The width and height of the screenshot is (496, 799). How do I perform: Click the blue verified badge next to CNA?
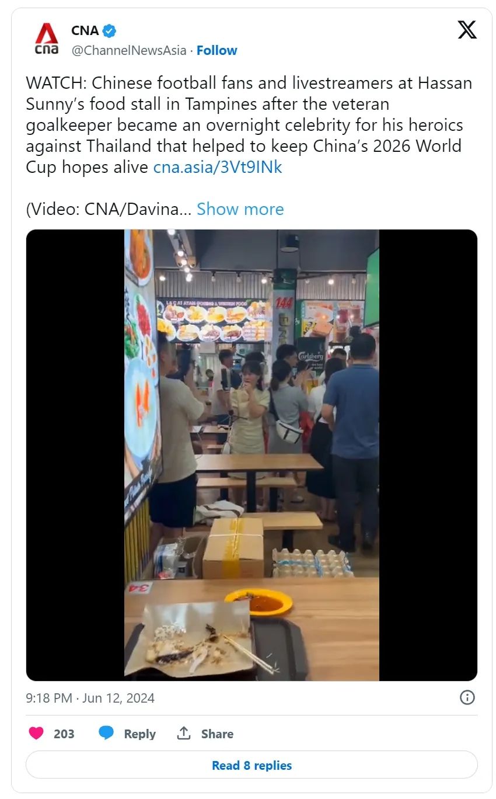click(x=110, y=30)
